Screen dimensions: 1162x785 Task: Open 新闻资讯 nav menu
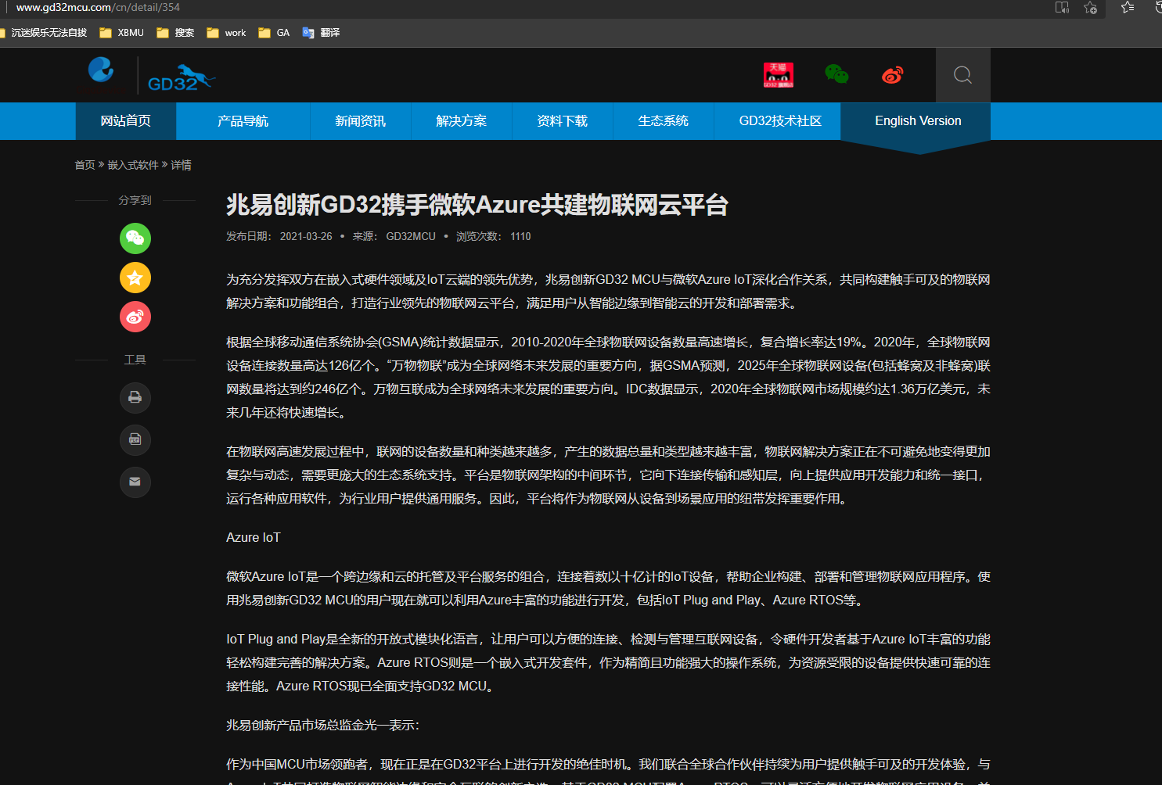[361, 121]
